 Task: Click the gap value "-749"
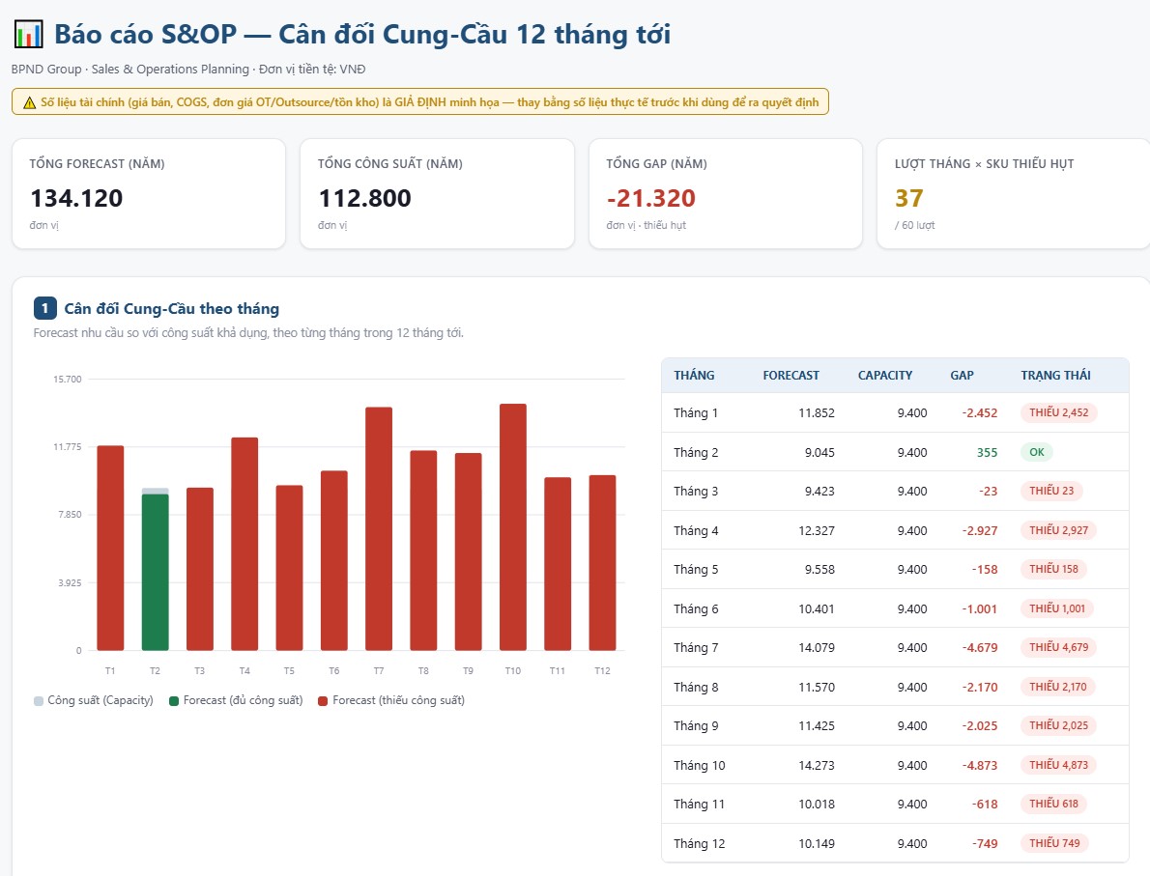click(x=985, y=844)
